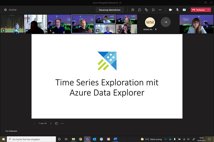Click the Teams taskbar icon
Viewport: 214px width, 142px height.
[x=87, y=139]
